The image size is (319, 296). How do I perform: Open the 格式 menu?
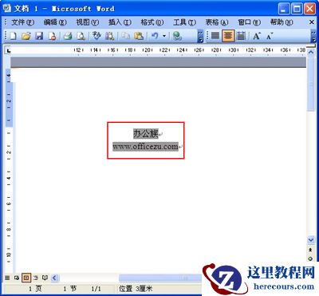(x=152, y=22)
